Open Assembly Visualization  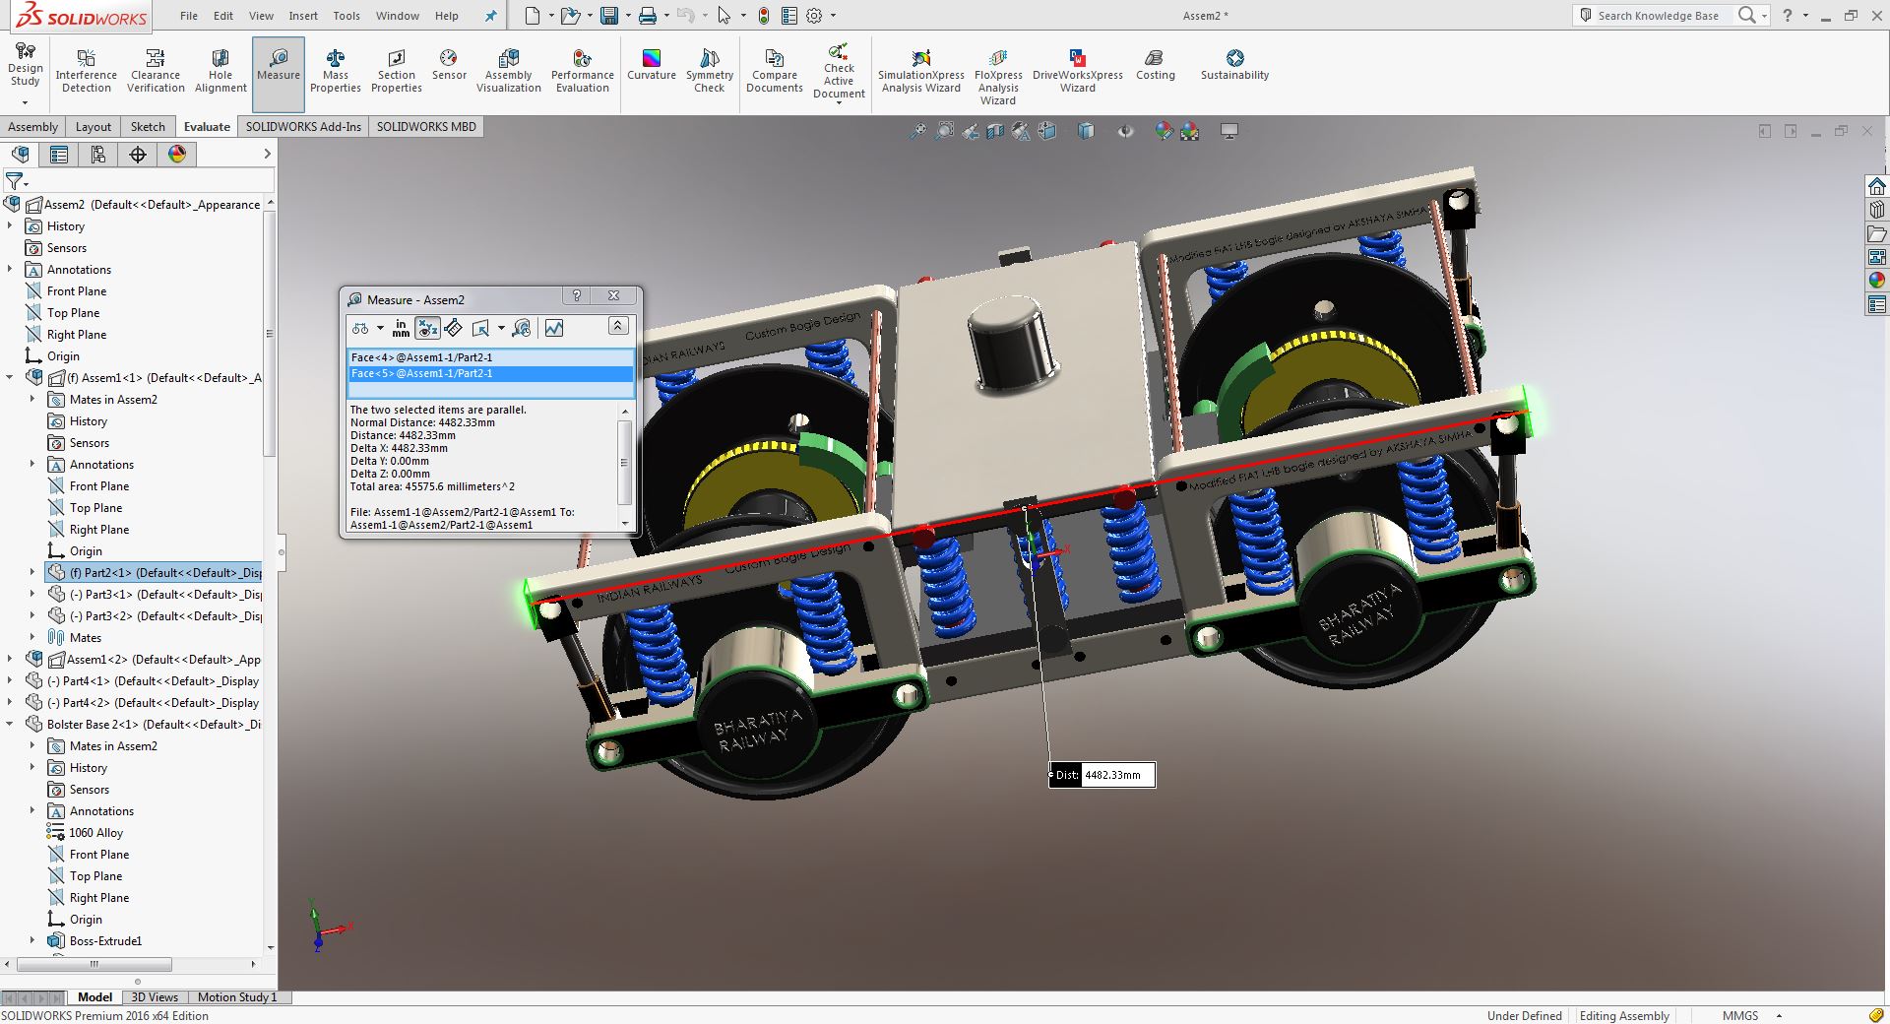(x=509, y=71)
